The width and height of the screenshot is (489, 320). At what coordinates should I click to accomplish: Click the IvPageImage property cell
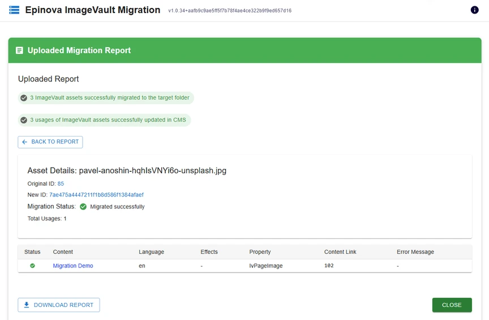(265, 266)
